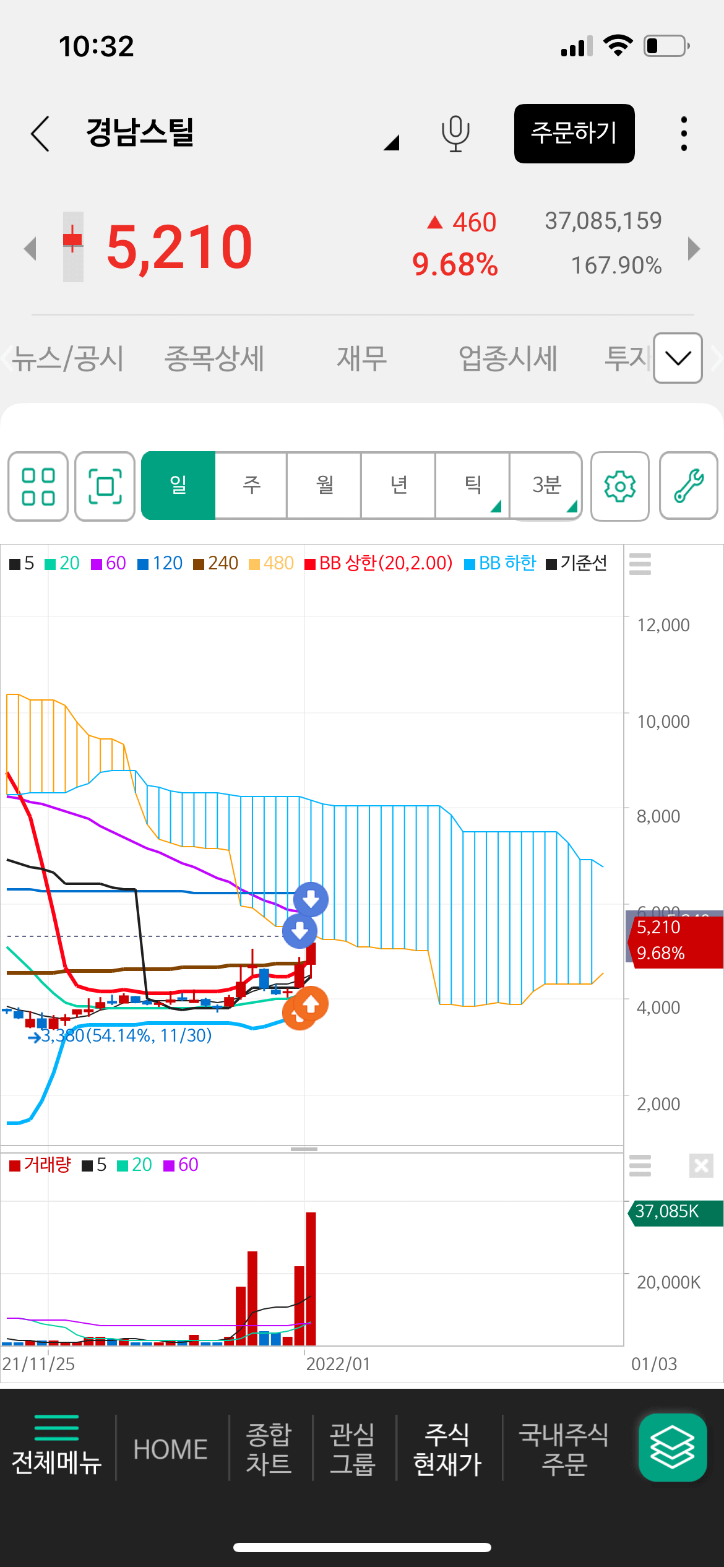Tap the 9.68% change rate

(x=455, y=265)
